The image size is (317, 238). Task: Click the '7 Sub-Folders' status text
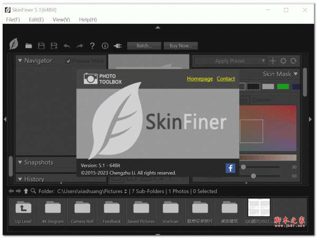pos(148,191)
